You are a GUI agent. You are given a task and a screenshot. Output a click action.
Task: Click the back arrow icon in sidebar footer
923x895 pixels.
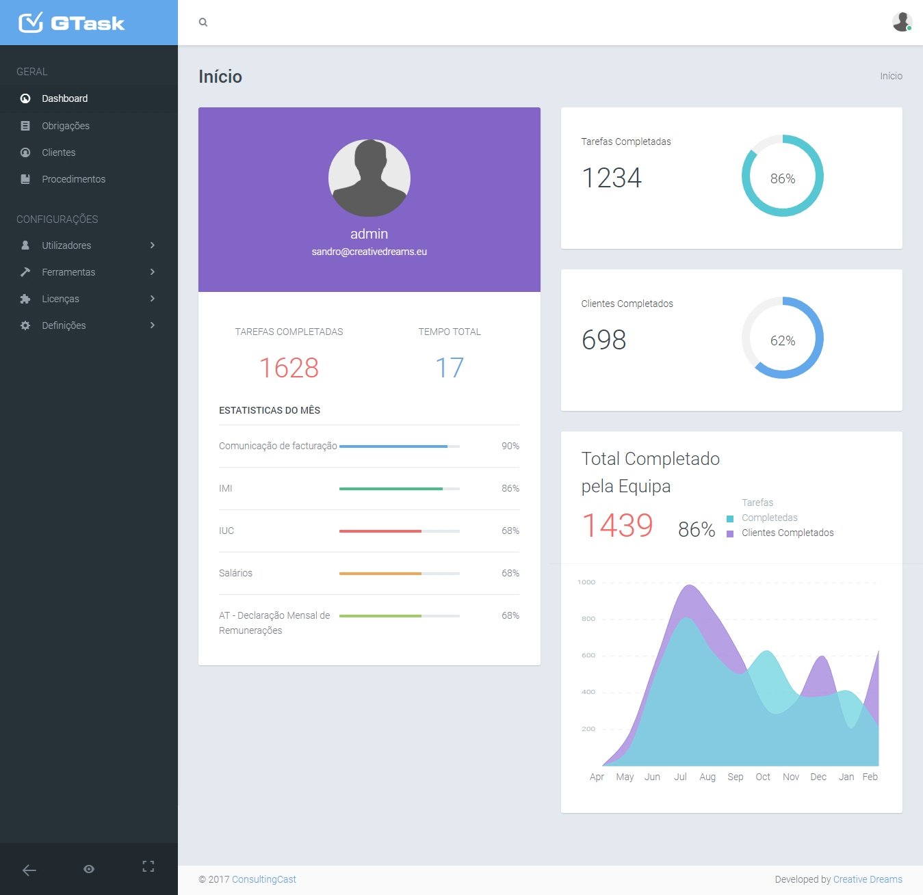tap(29, 870)
